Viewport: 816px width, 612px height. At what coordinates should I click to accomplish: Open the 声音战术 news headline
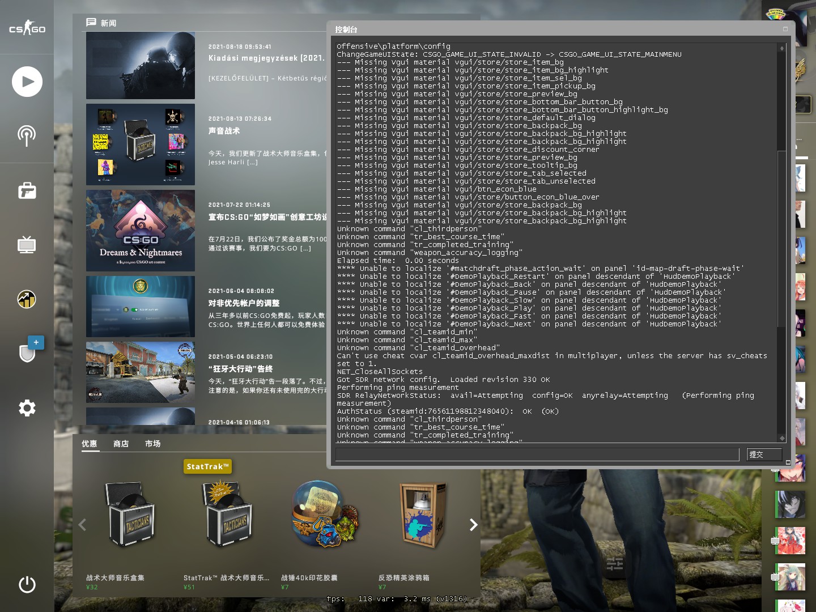point(224,131)
